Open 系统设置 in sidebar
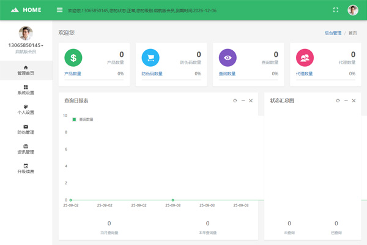The image size is (367, 245). click(26, 90)
